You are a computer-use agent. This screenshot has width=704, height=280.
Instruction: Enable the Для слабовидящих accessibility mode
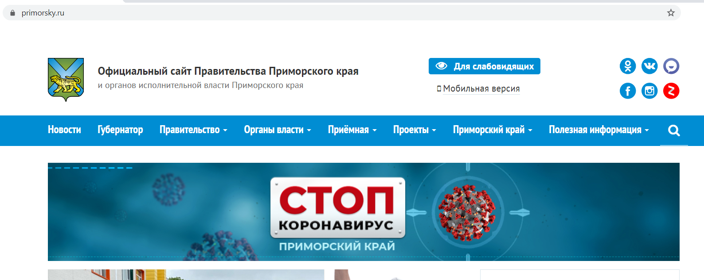[484, 66]
